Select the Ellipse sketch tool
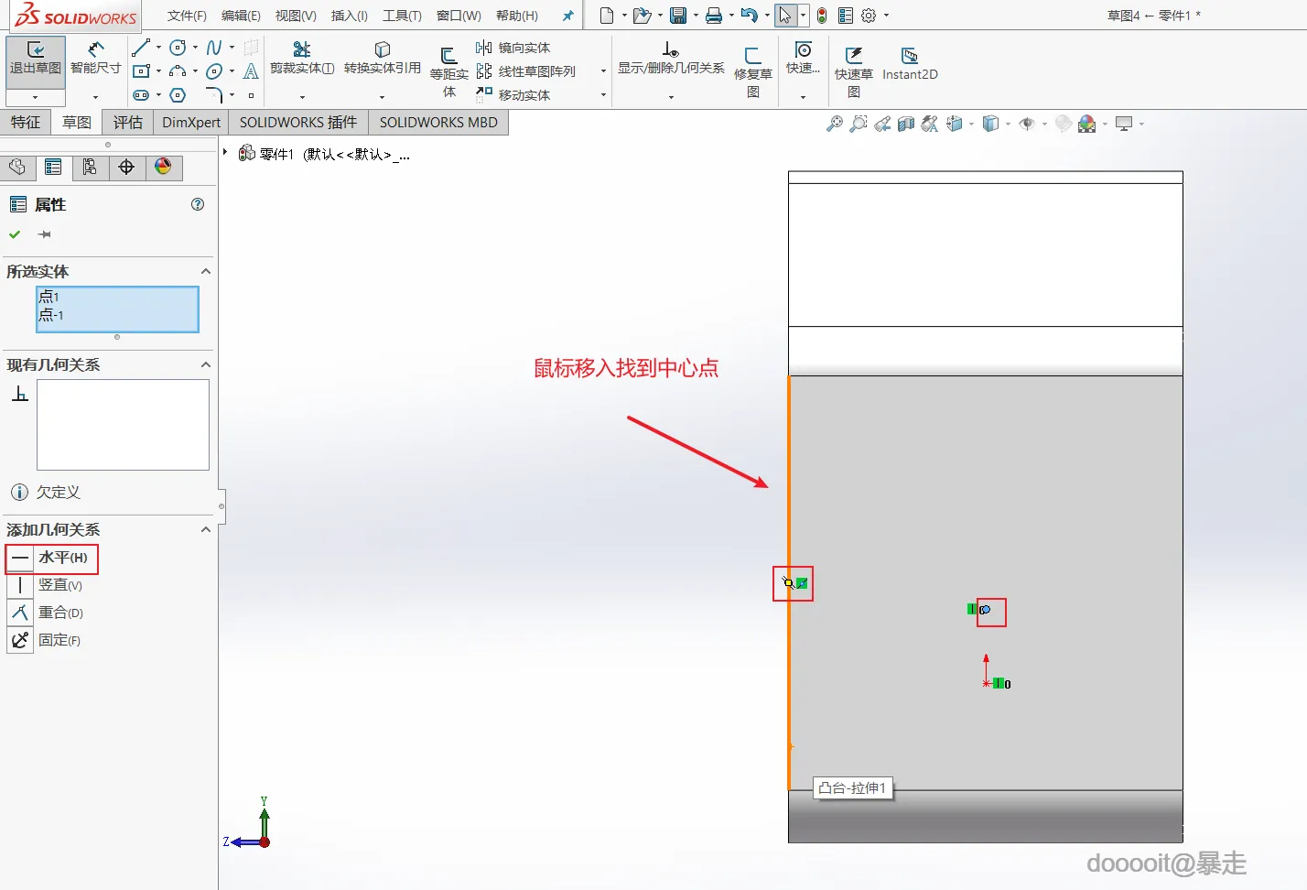The width and height of the screenshot is (1307, 890). (214, 71)
